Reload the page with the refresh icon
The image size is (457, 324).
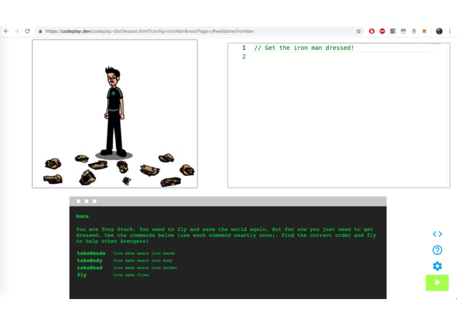tap(27, 31)
